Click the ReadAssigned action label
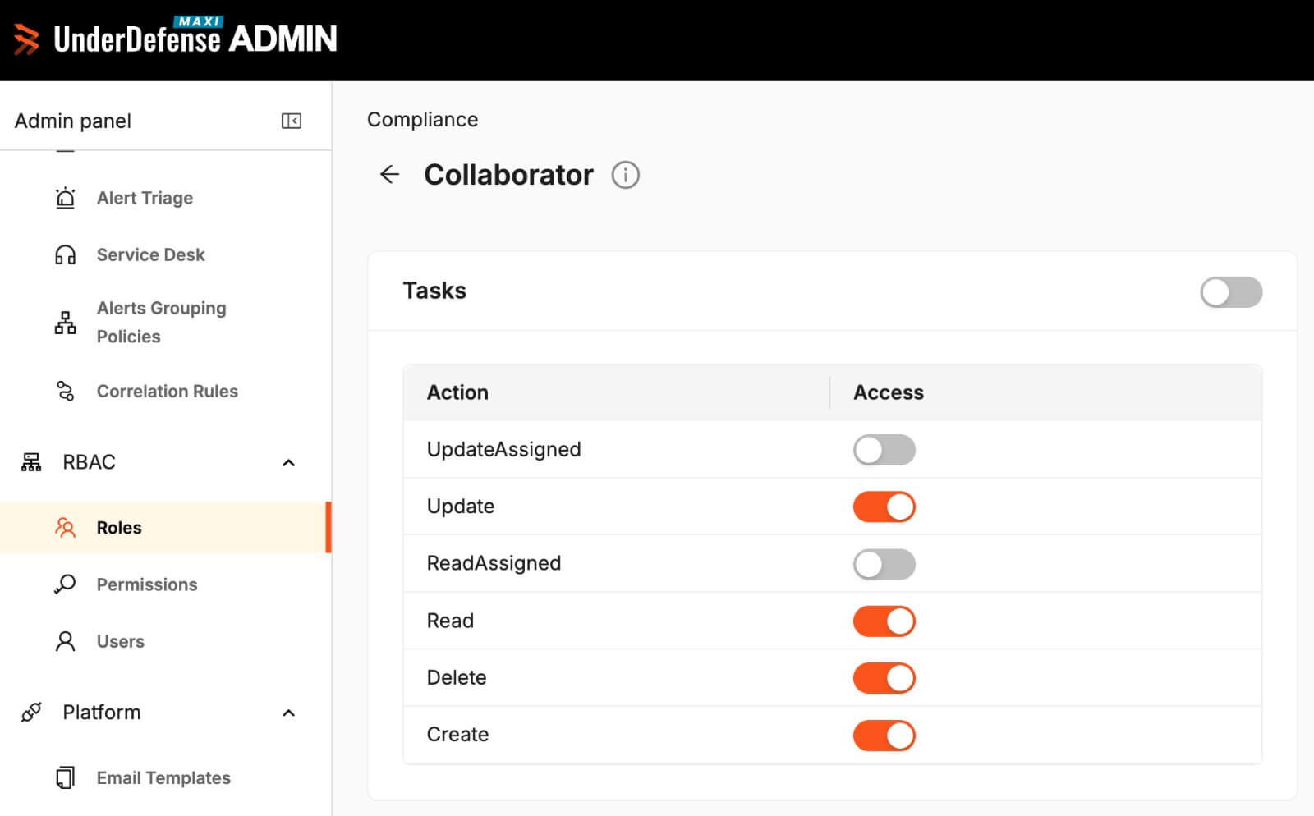Viewport: 1314px width, 816px height. coord(494,563)
